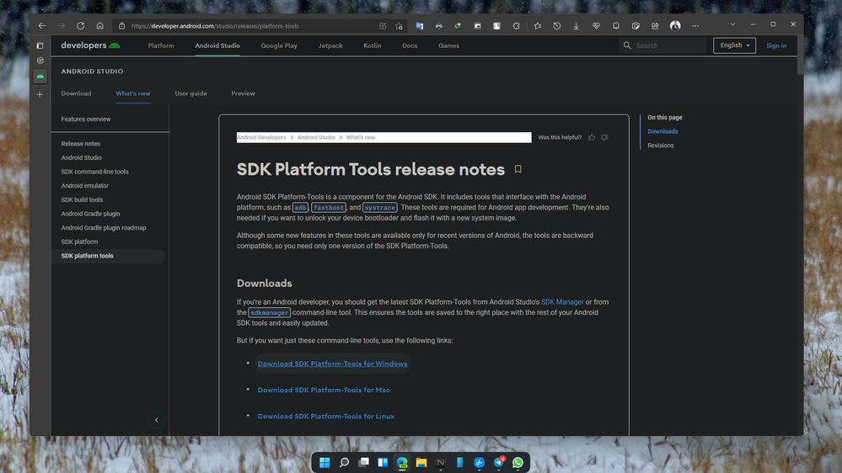This screenshot has width=842, height=473.
Task: Open the notifications bell
Action: point(616,26)
